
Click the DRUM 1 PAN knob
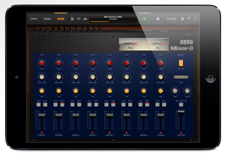76,91
